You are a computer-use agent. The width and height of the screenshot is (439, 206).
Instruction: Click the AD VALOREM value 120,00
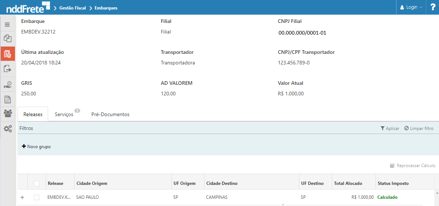(x=168, y=94)
